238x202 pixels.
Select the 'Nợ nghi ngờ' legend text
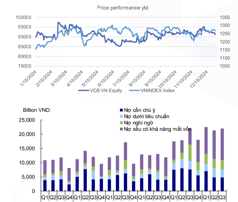click(139, 123)
